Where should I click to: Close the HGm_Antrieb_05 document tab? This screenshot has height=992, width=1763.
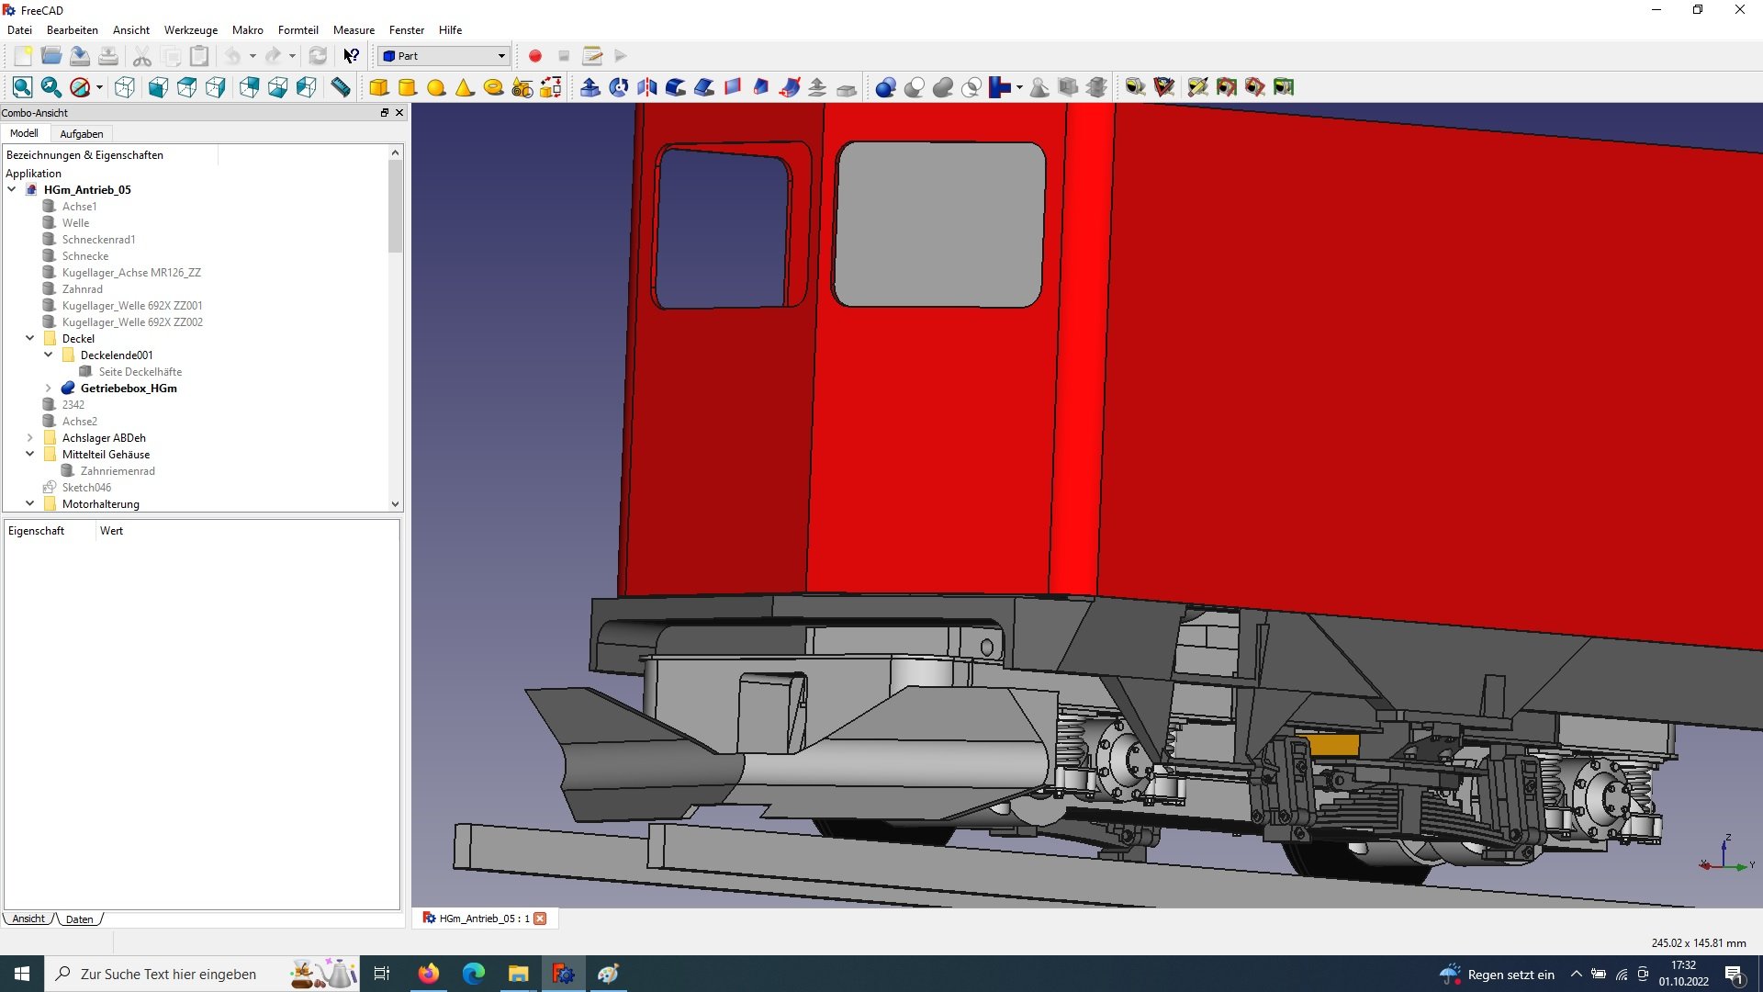540,919
